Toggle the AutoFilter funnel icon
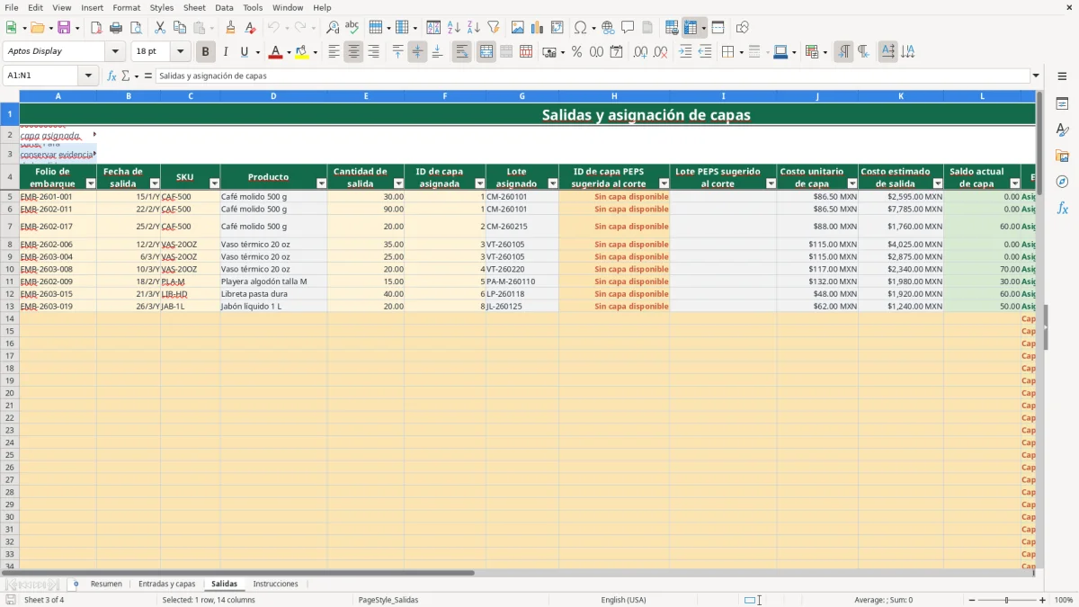The height and width of the screenshot is (607, 1079). (x=493, y=28)
